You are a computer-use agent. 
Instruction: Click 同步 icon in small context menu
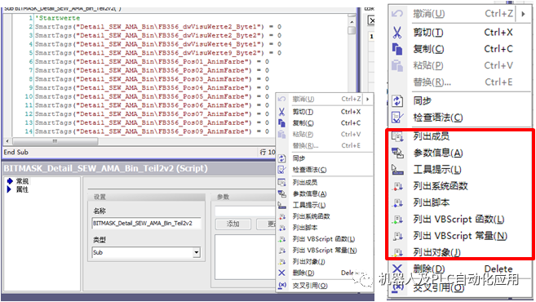[x=281, y=158]
